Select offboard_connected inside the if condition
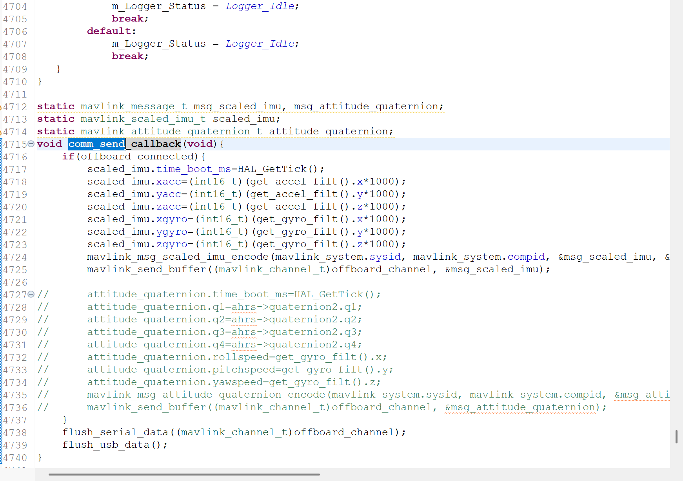This screenshot has height=481, width=683. tap(138, 156)
